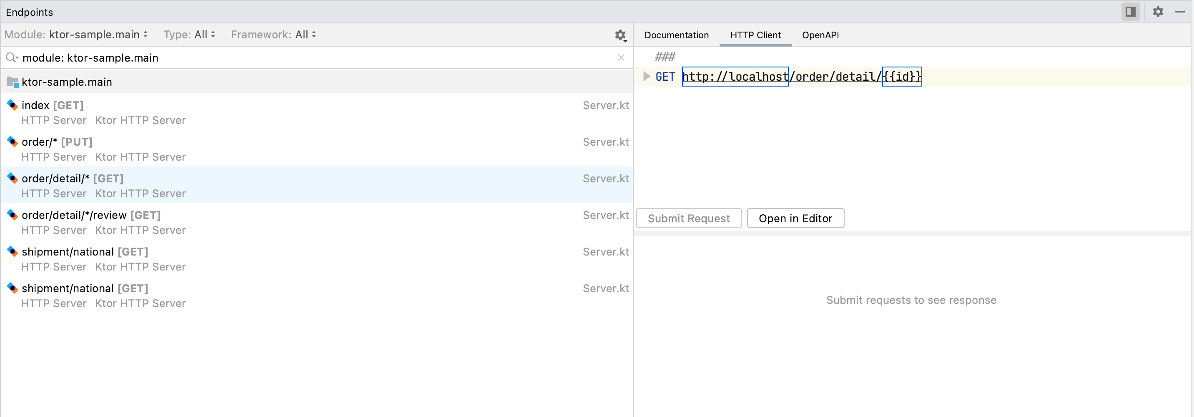
Task: Click Ktor icon beside index endpoint
Action: (x=13, y=105)
